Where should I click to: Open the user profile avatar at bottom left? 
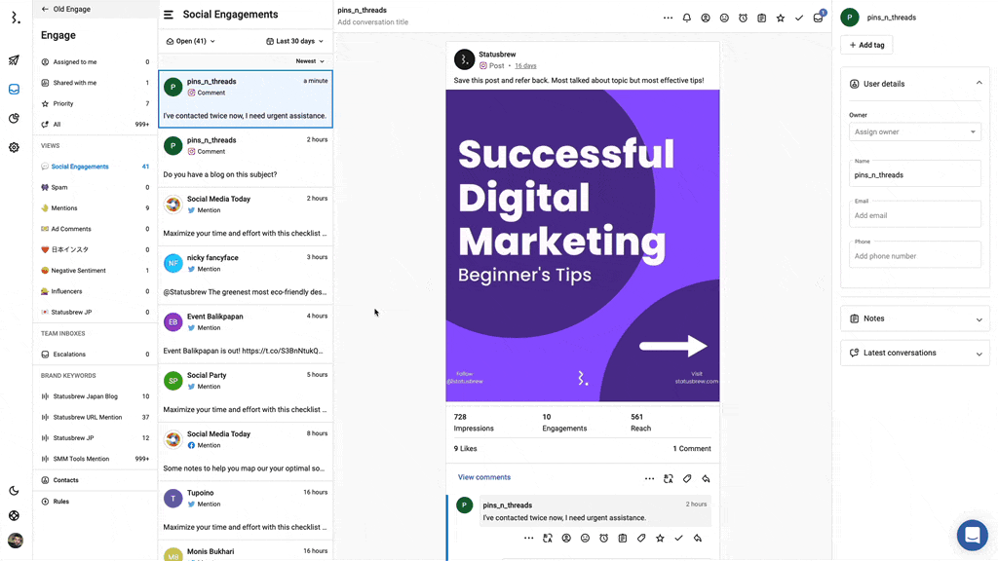click(16, 541)
